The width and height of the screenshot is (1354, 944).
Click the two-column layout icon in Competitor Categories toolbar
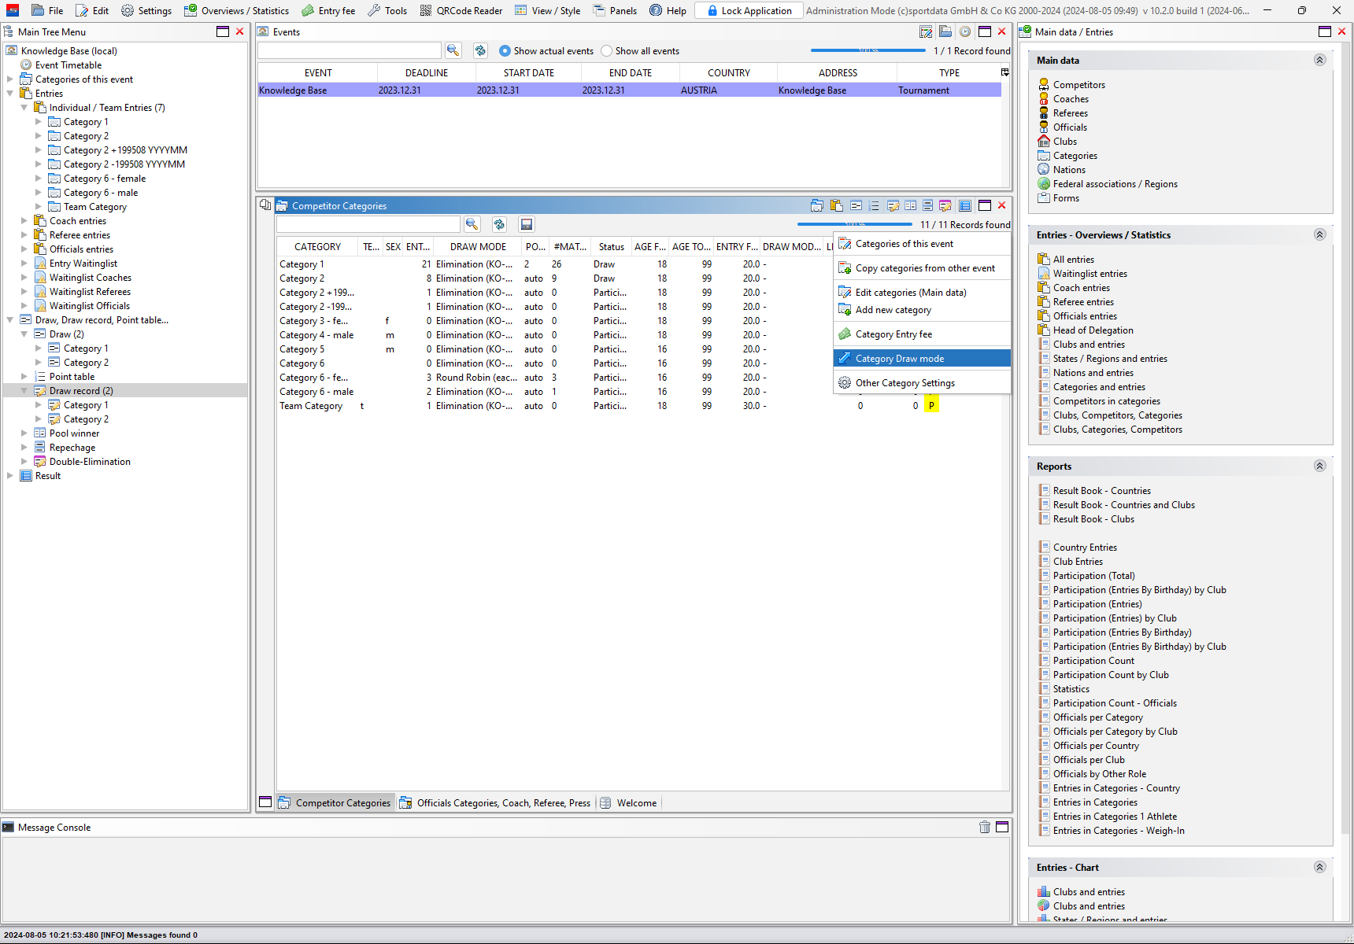911,205
